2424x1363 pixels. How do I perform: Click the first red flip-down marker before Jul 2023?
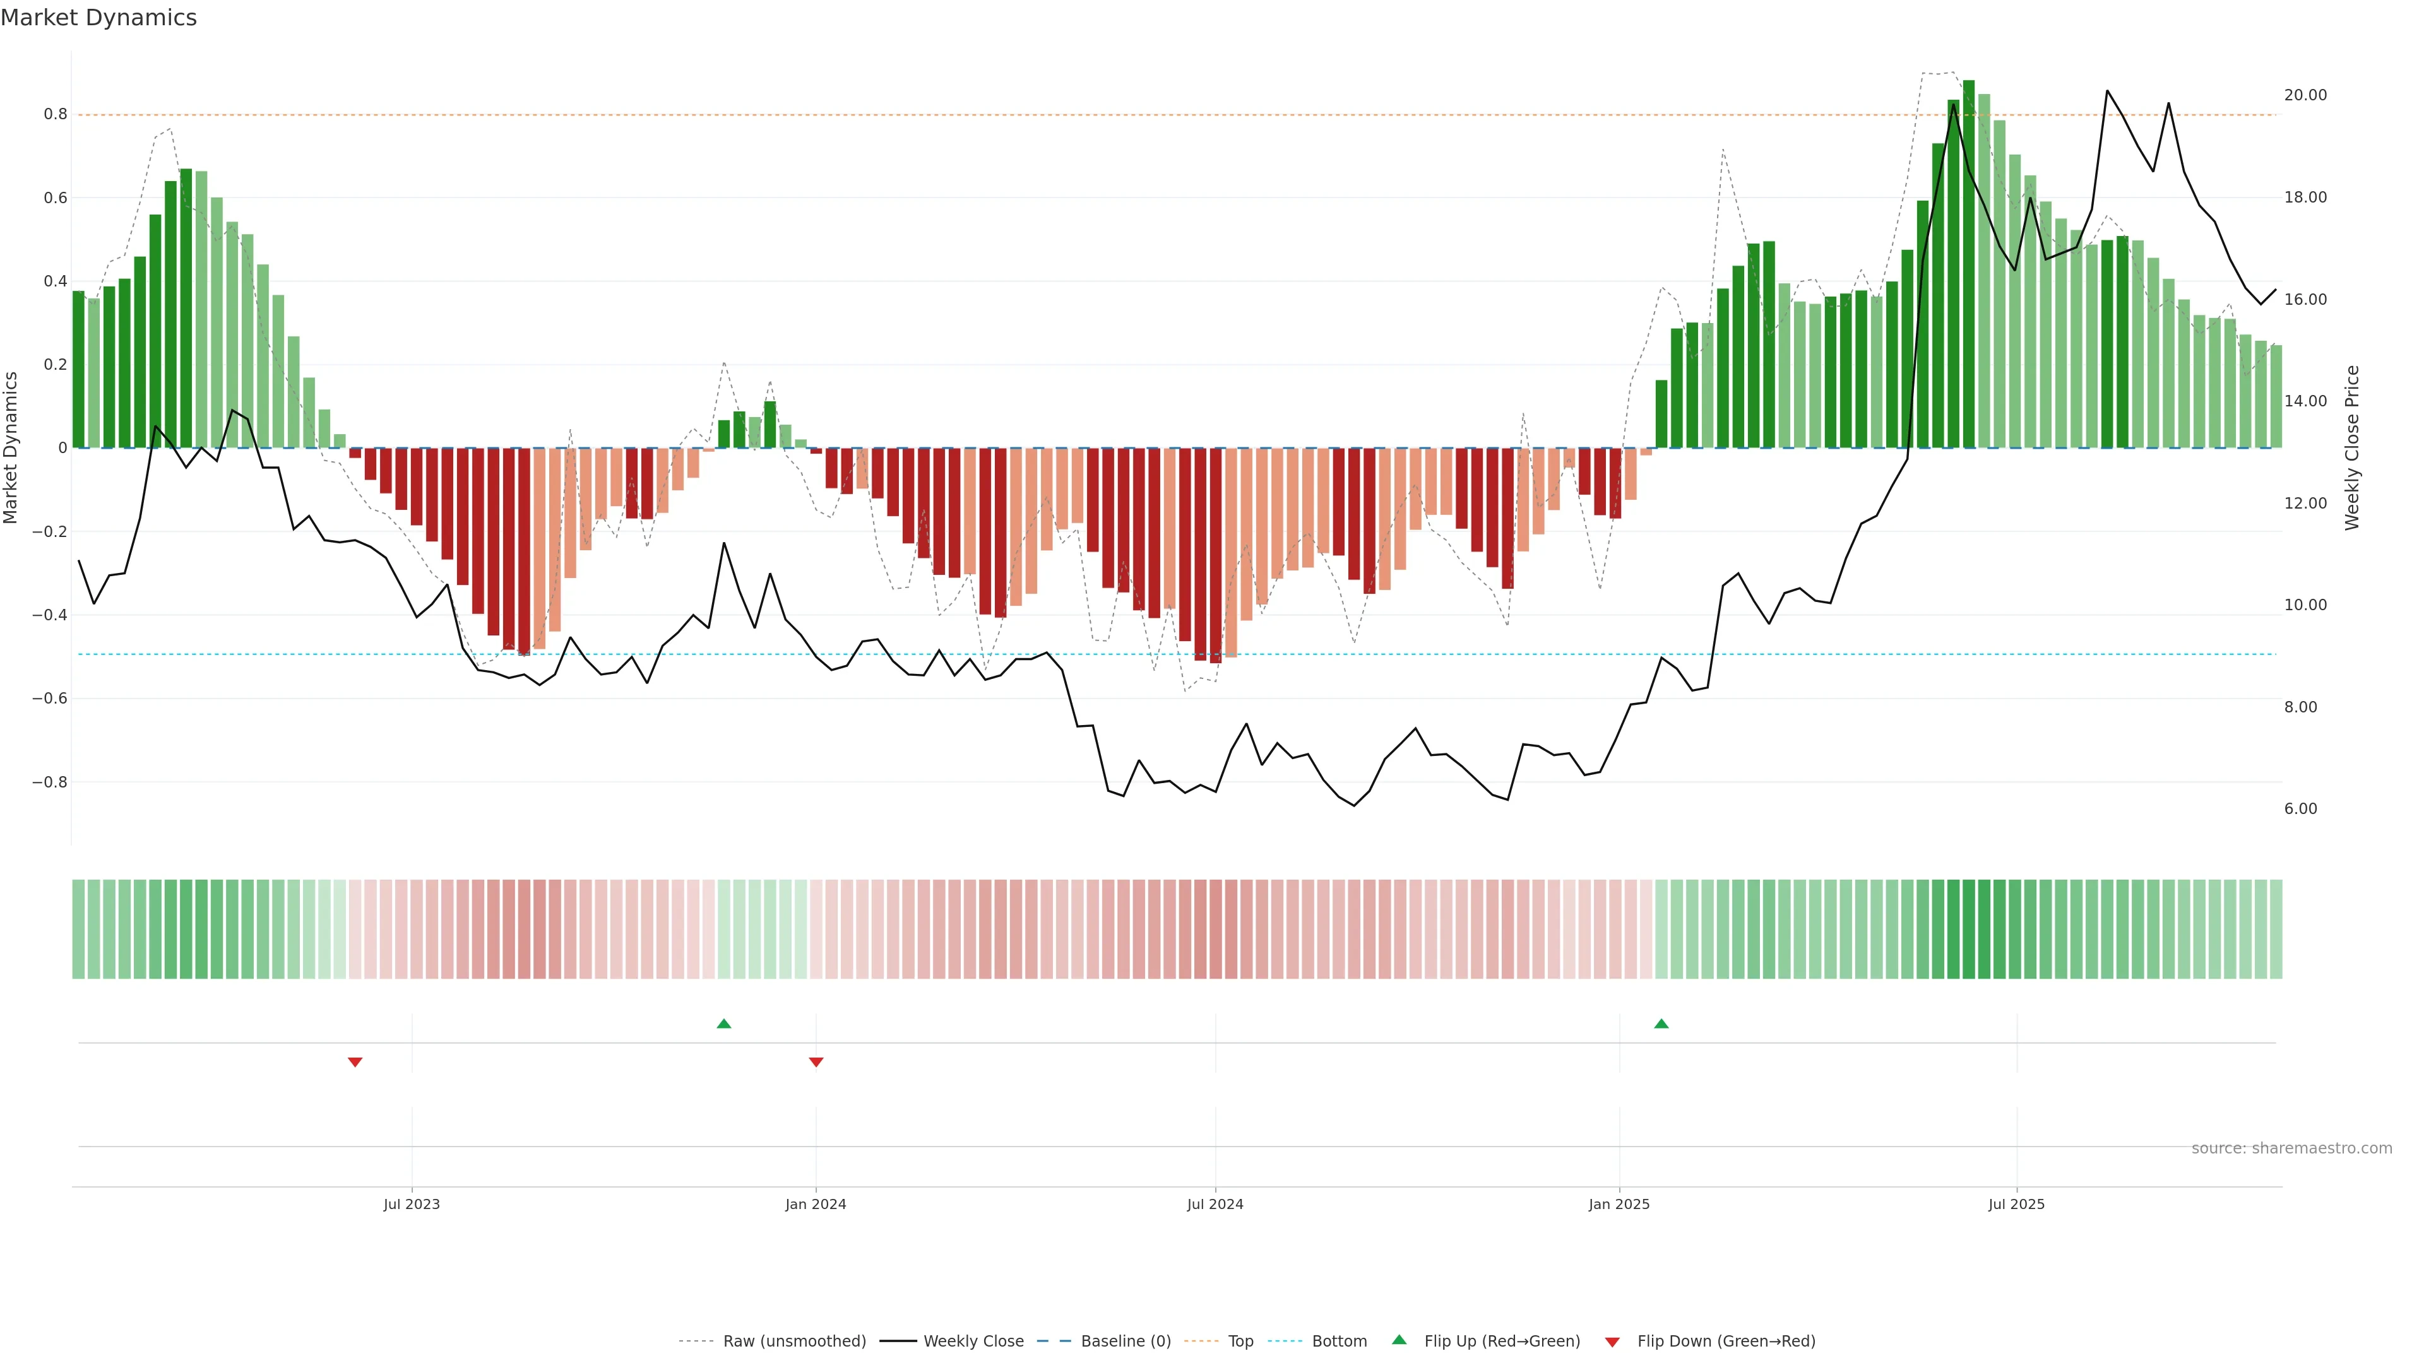355,1062
